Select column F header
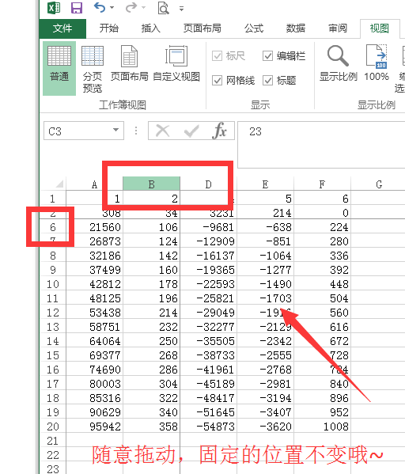 pos(322,184)
